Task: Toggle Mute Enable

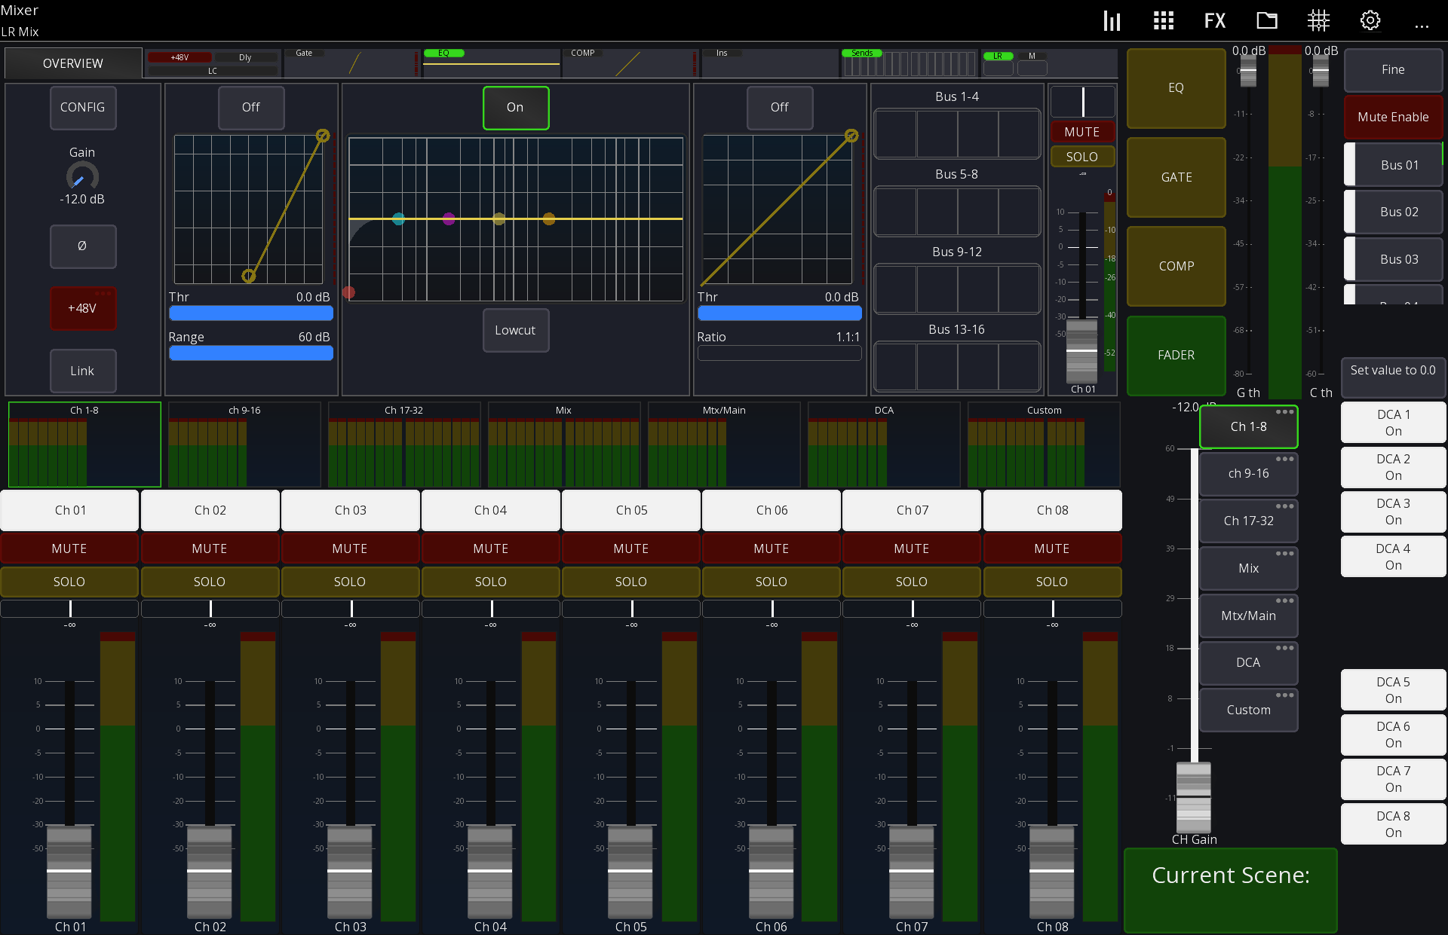Action: click(1393, 117)
